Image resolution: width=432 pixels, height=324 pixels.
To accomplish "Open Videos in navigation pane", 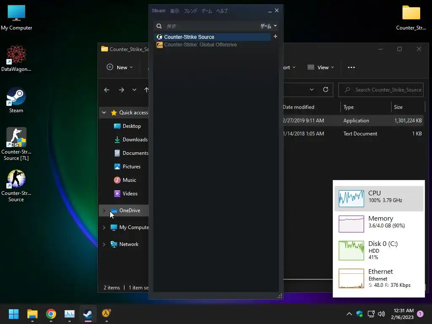I will point(126,193).
